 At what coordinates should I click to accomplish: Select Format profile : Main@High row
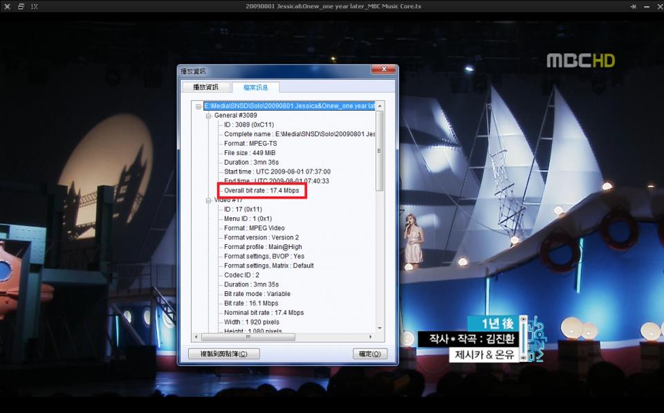(263, 246)
